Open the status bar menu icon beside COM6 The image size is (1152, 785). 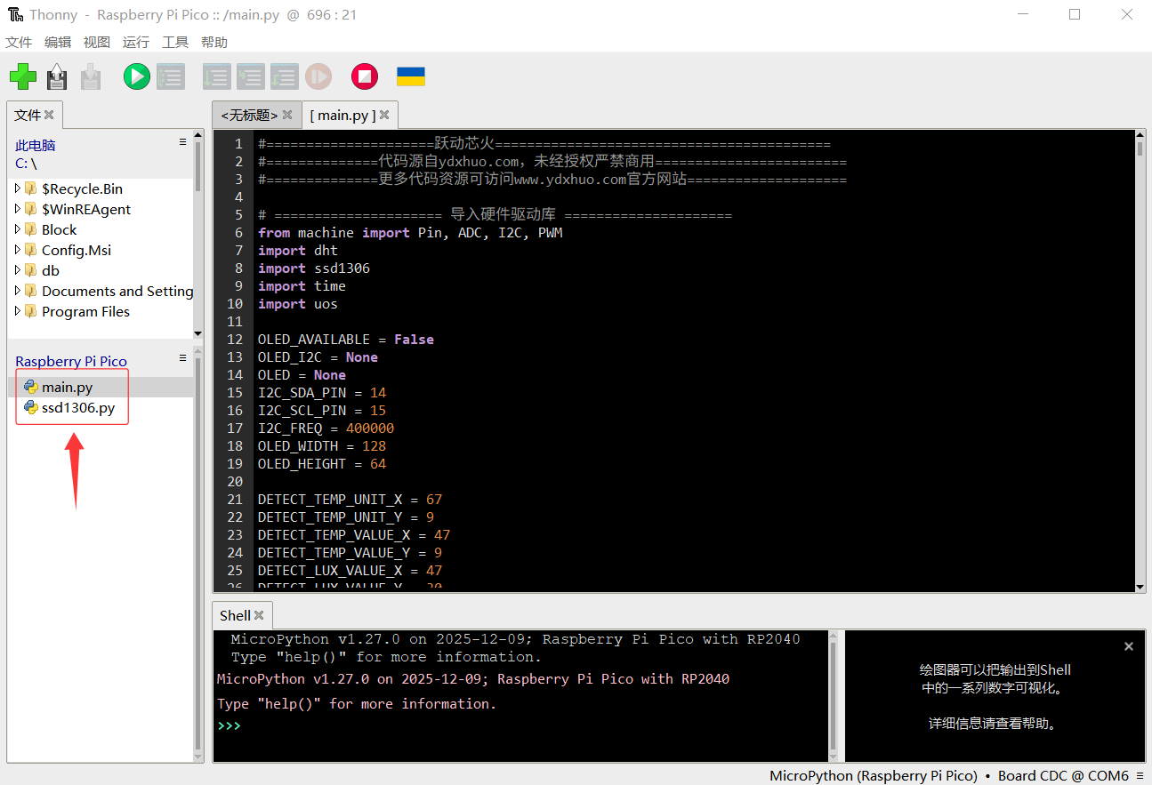1140,775
